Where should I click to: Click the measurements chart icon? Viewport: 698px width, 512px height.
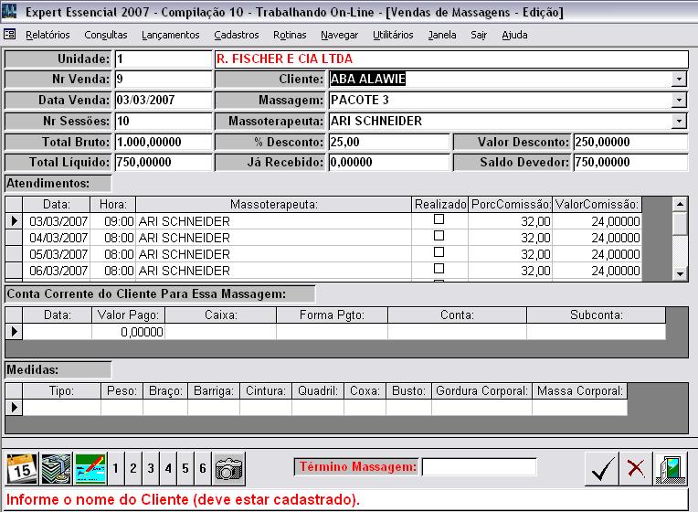pos(90,468)
